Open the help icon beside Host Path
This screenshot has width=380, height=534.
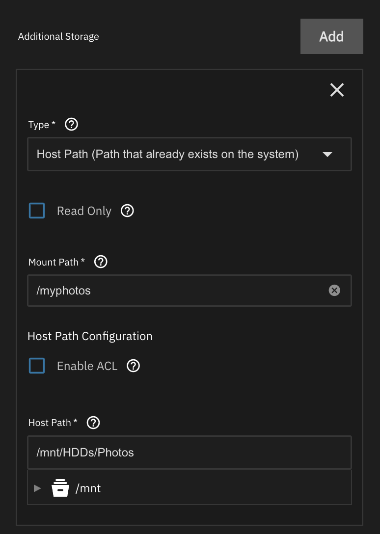(x=93, y=423)
